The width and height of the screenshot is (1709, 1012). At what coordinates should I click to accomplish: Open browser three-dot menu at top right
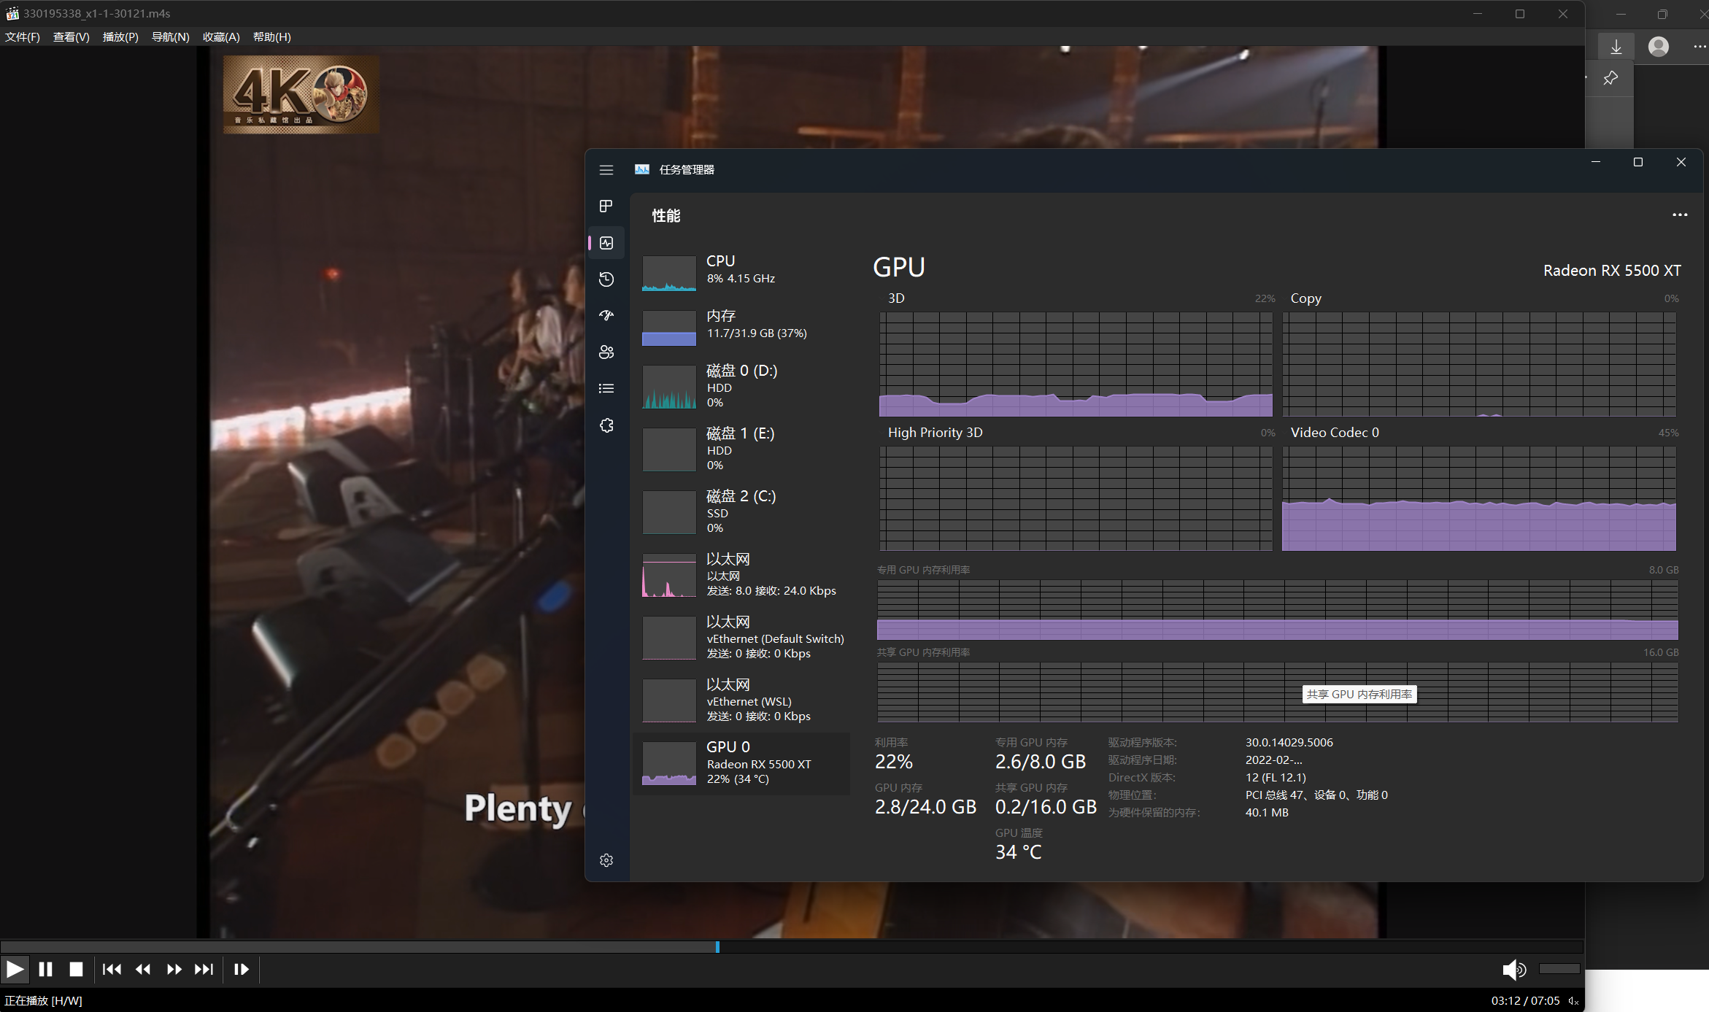[1699, 47]
